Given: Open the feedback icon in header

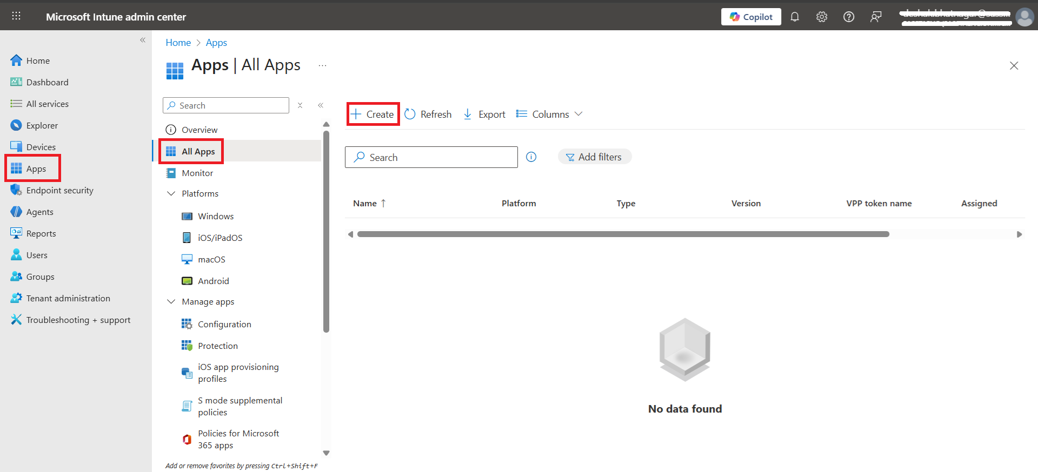Looking at the screenshot, I should tap(876, 17).
